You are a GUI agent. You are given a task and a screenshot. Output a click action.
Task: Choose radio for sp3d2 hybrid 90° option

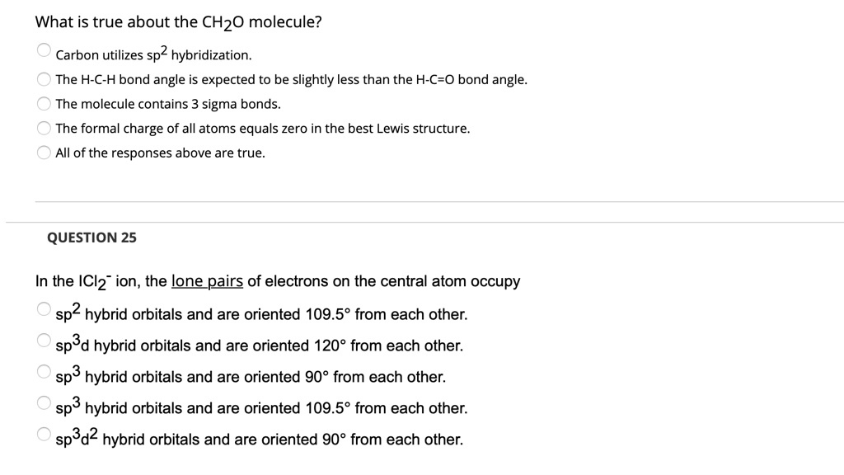pyautogui.click(x=45, y=435)
